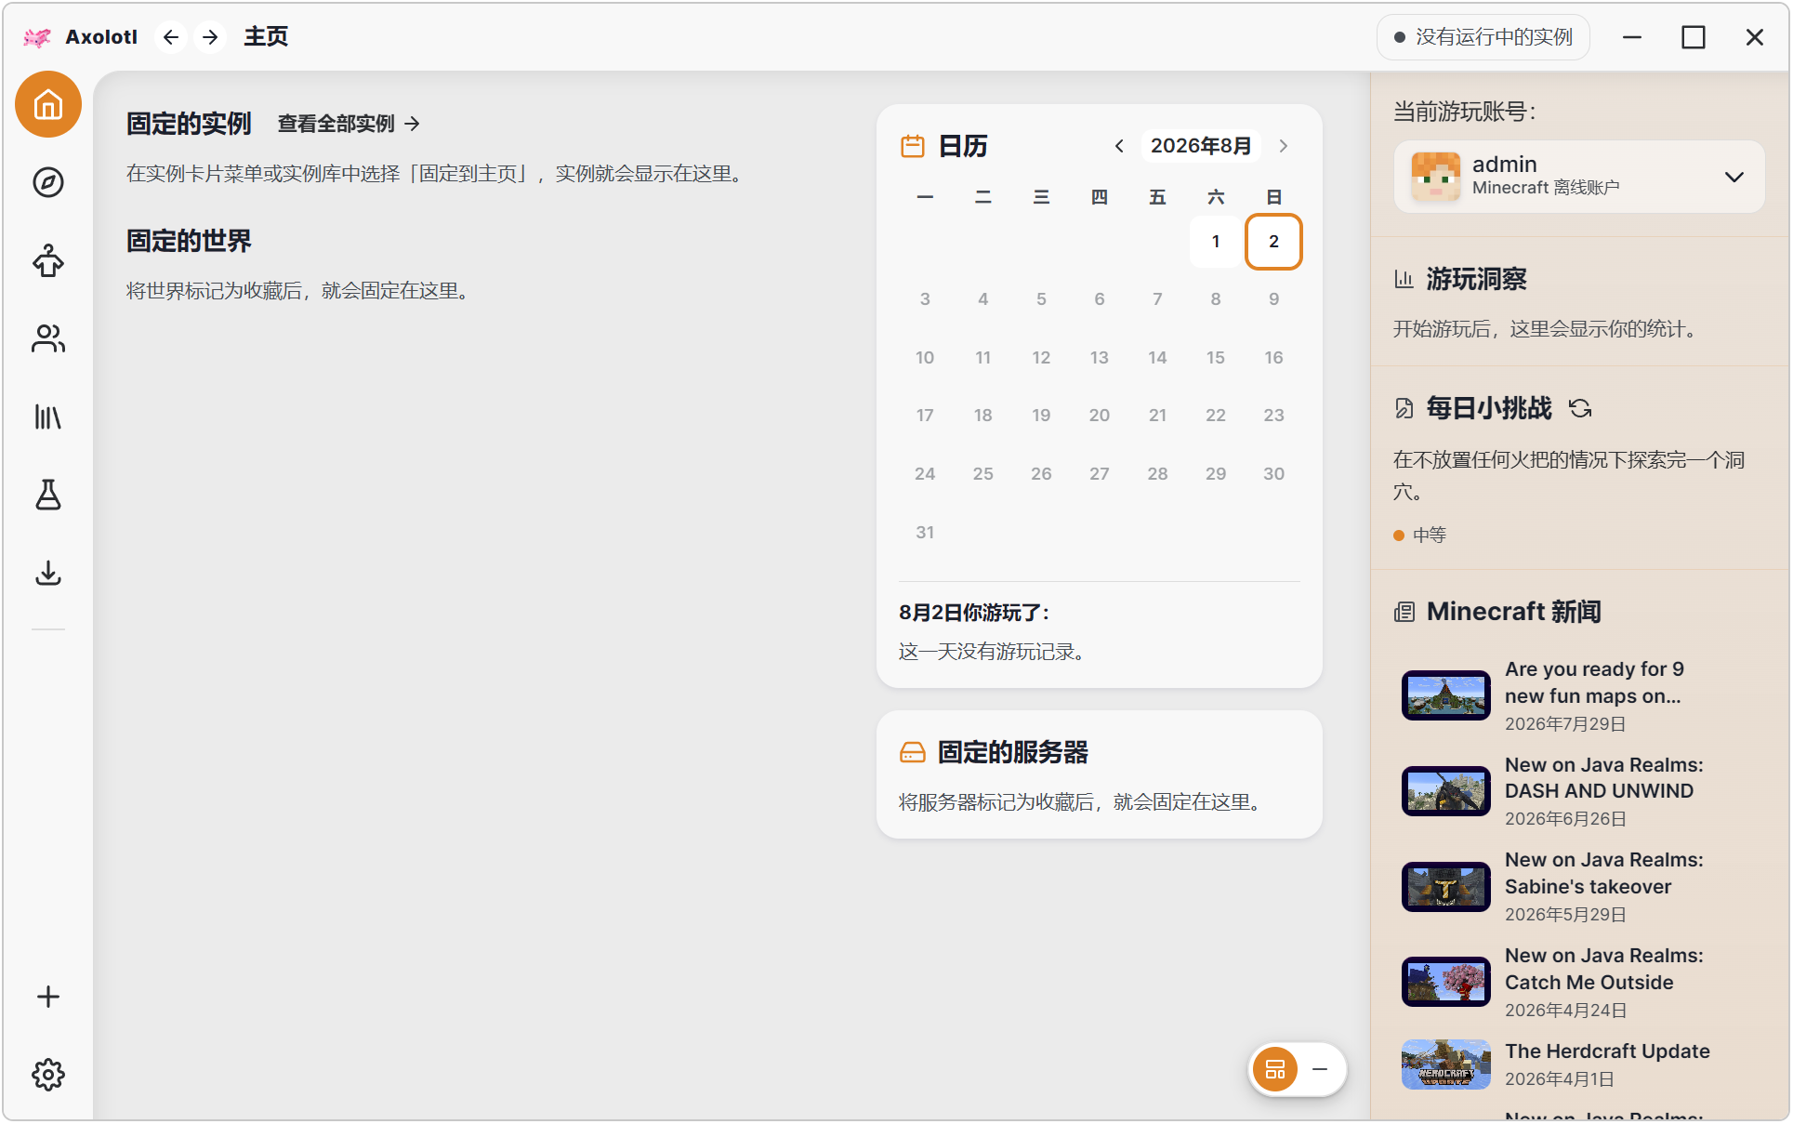Maximize the Axolotl window
The width and height of the screenshot is (1793, 1124).
(x=1694, y=37)
